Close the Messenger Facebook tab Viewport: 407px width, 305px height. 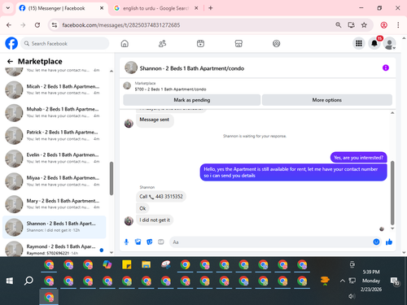[102, 8]
